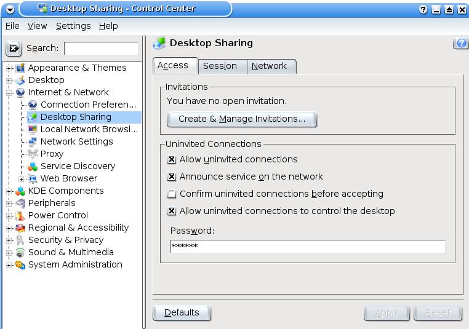
Task: Click the clear search icon button
Action: (14, 49)
